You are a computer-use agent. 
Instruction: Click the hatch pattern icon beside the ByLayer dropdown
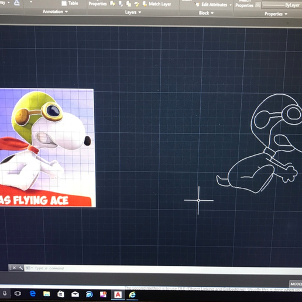click(x=258, y=5)
